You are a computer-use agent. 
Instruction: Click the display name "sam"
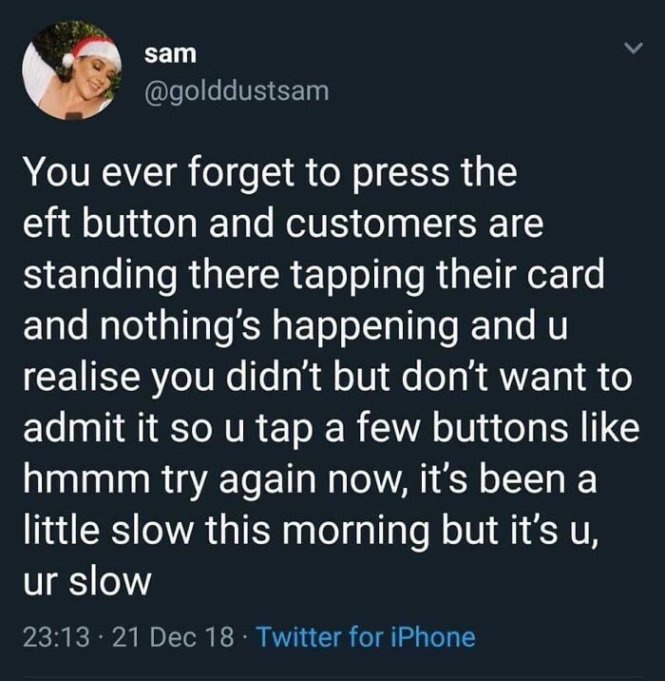(x=170, y=54)
